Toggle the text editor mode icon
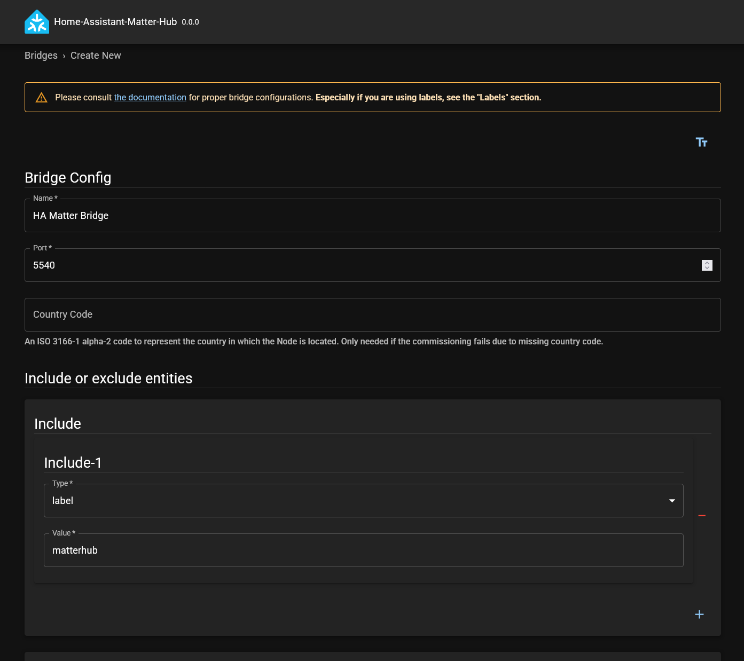Screen dimensions: 744x661 pos(701,142)
